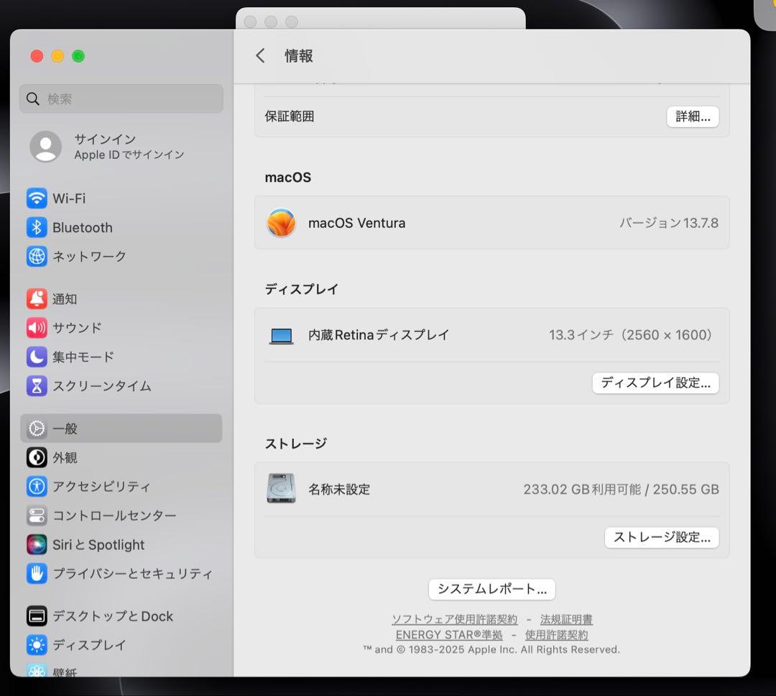This screenshot has height=696, width=776.
Task: Open the 通知 (Notifications) settings
Action: coord(68,299)
